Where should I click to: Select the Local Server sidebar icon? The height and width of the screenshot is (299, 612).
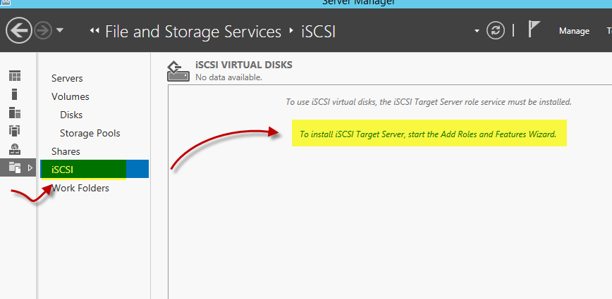[15, 94]
